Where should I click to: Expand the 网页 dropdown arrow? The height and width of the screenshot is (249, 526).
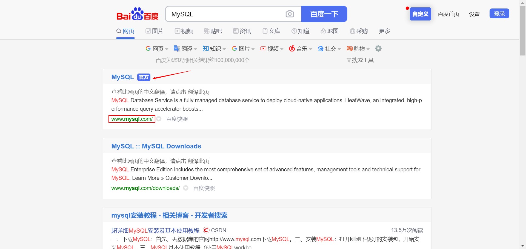click(167, 49)
